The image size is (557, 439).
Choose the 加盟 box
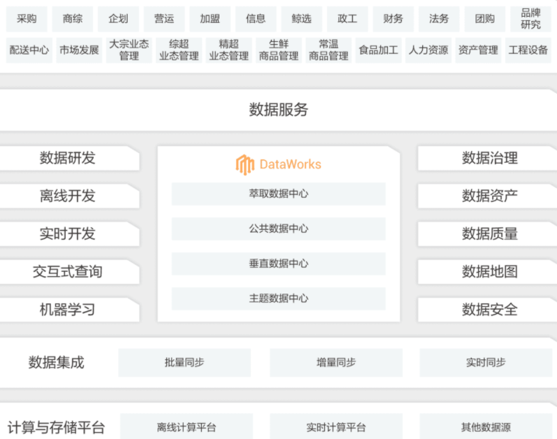coord(210,19)
